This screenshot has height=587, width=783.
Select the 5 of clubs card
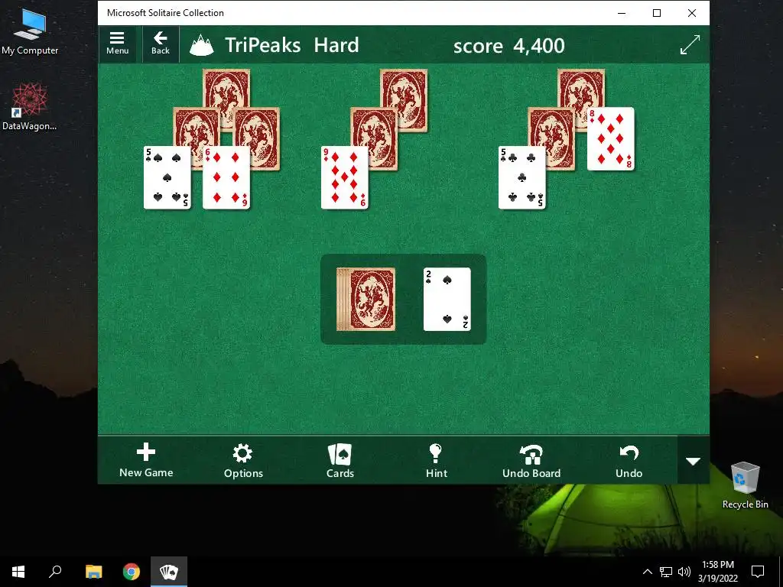(x=521, y=177)
